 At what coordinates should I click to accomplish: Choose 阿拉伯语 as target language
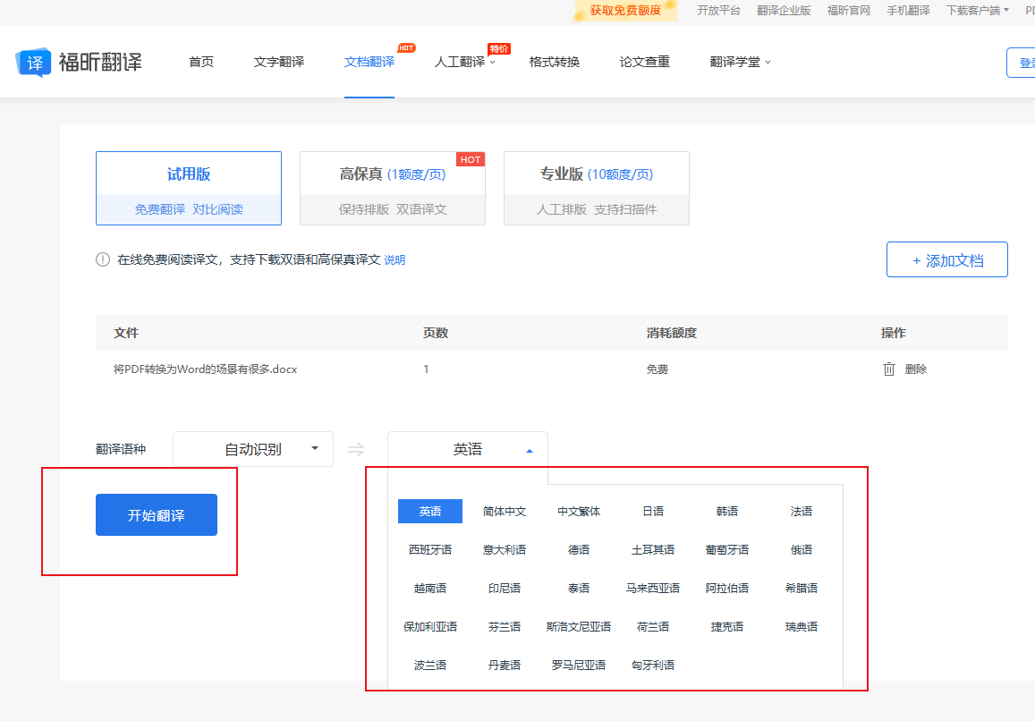(x=726, y=588)
